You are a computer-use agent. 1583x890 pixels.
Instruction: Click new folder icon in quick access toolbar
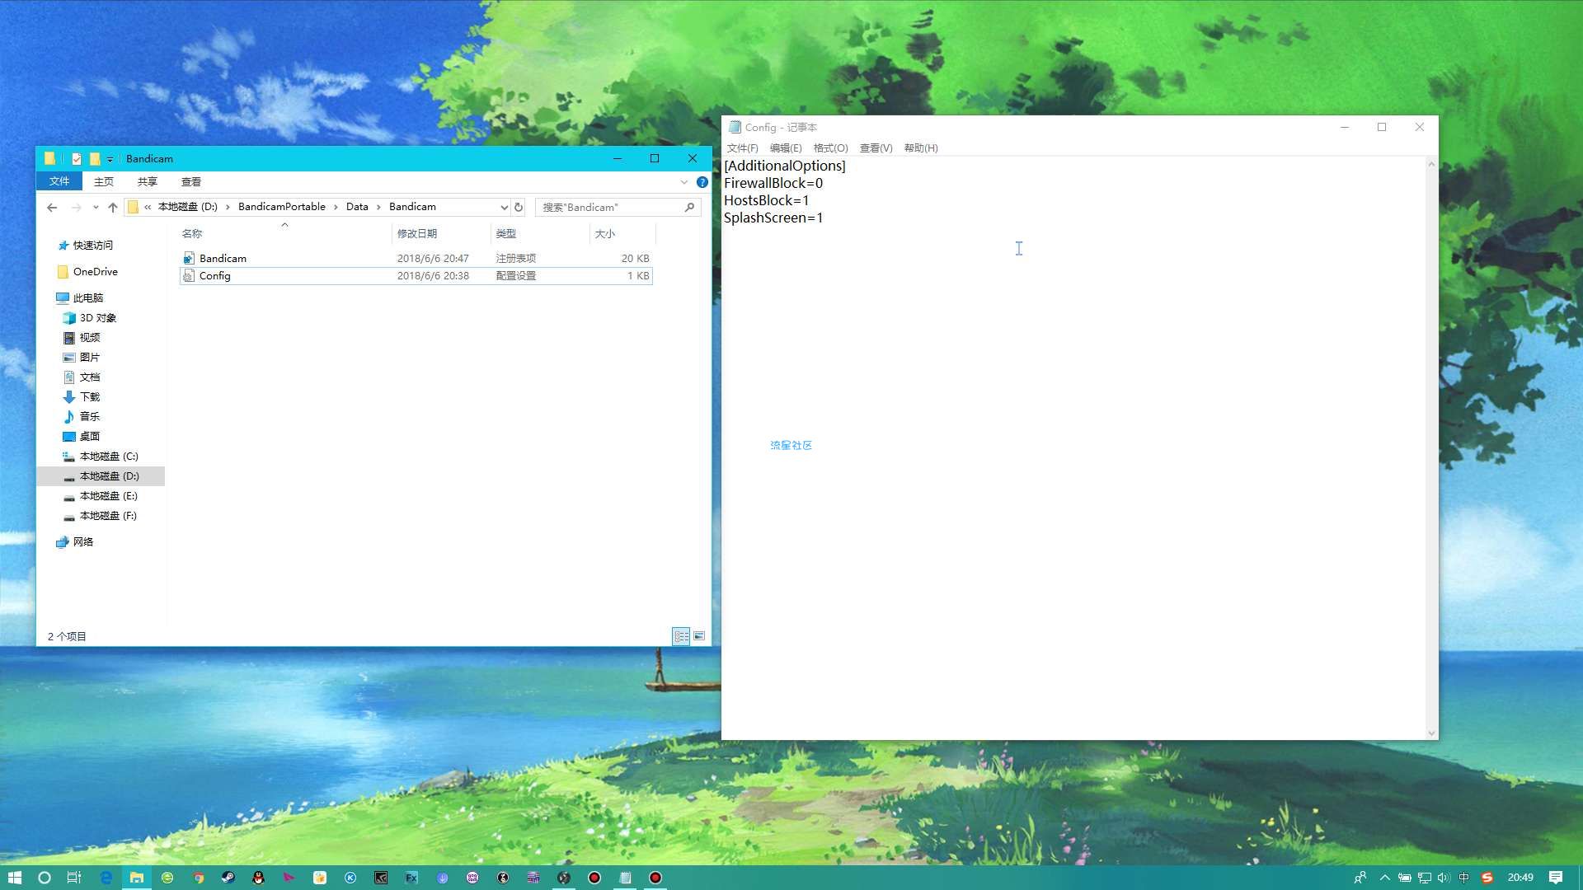(95, 159)
